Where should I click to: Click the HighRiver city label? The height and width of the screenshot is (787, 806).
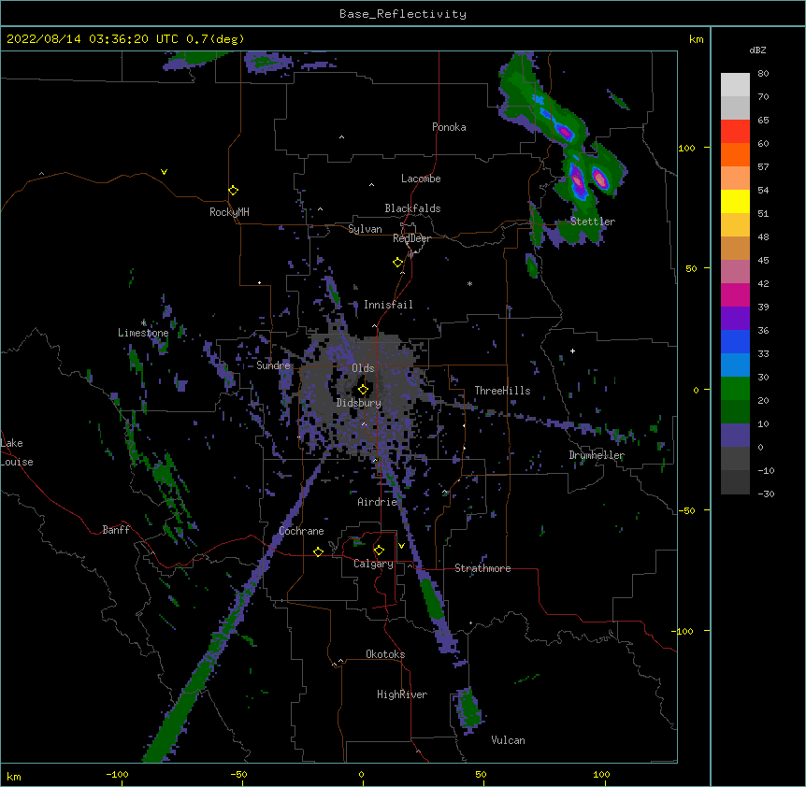click(402, 694)
